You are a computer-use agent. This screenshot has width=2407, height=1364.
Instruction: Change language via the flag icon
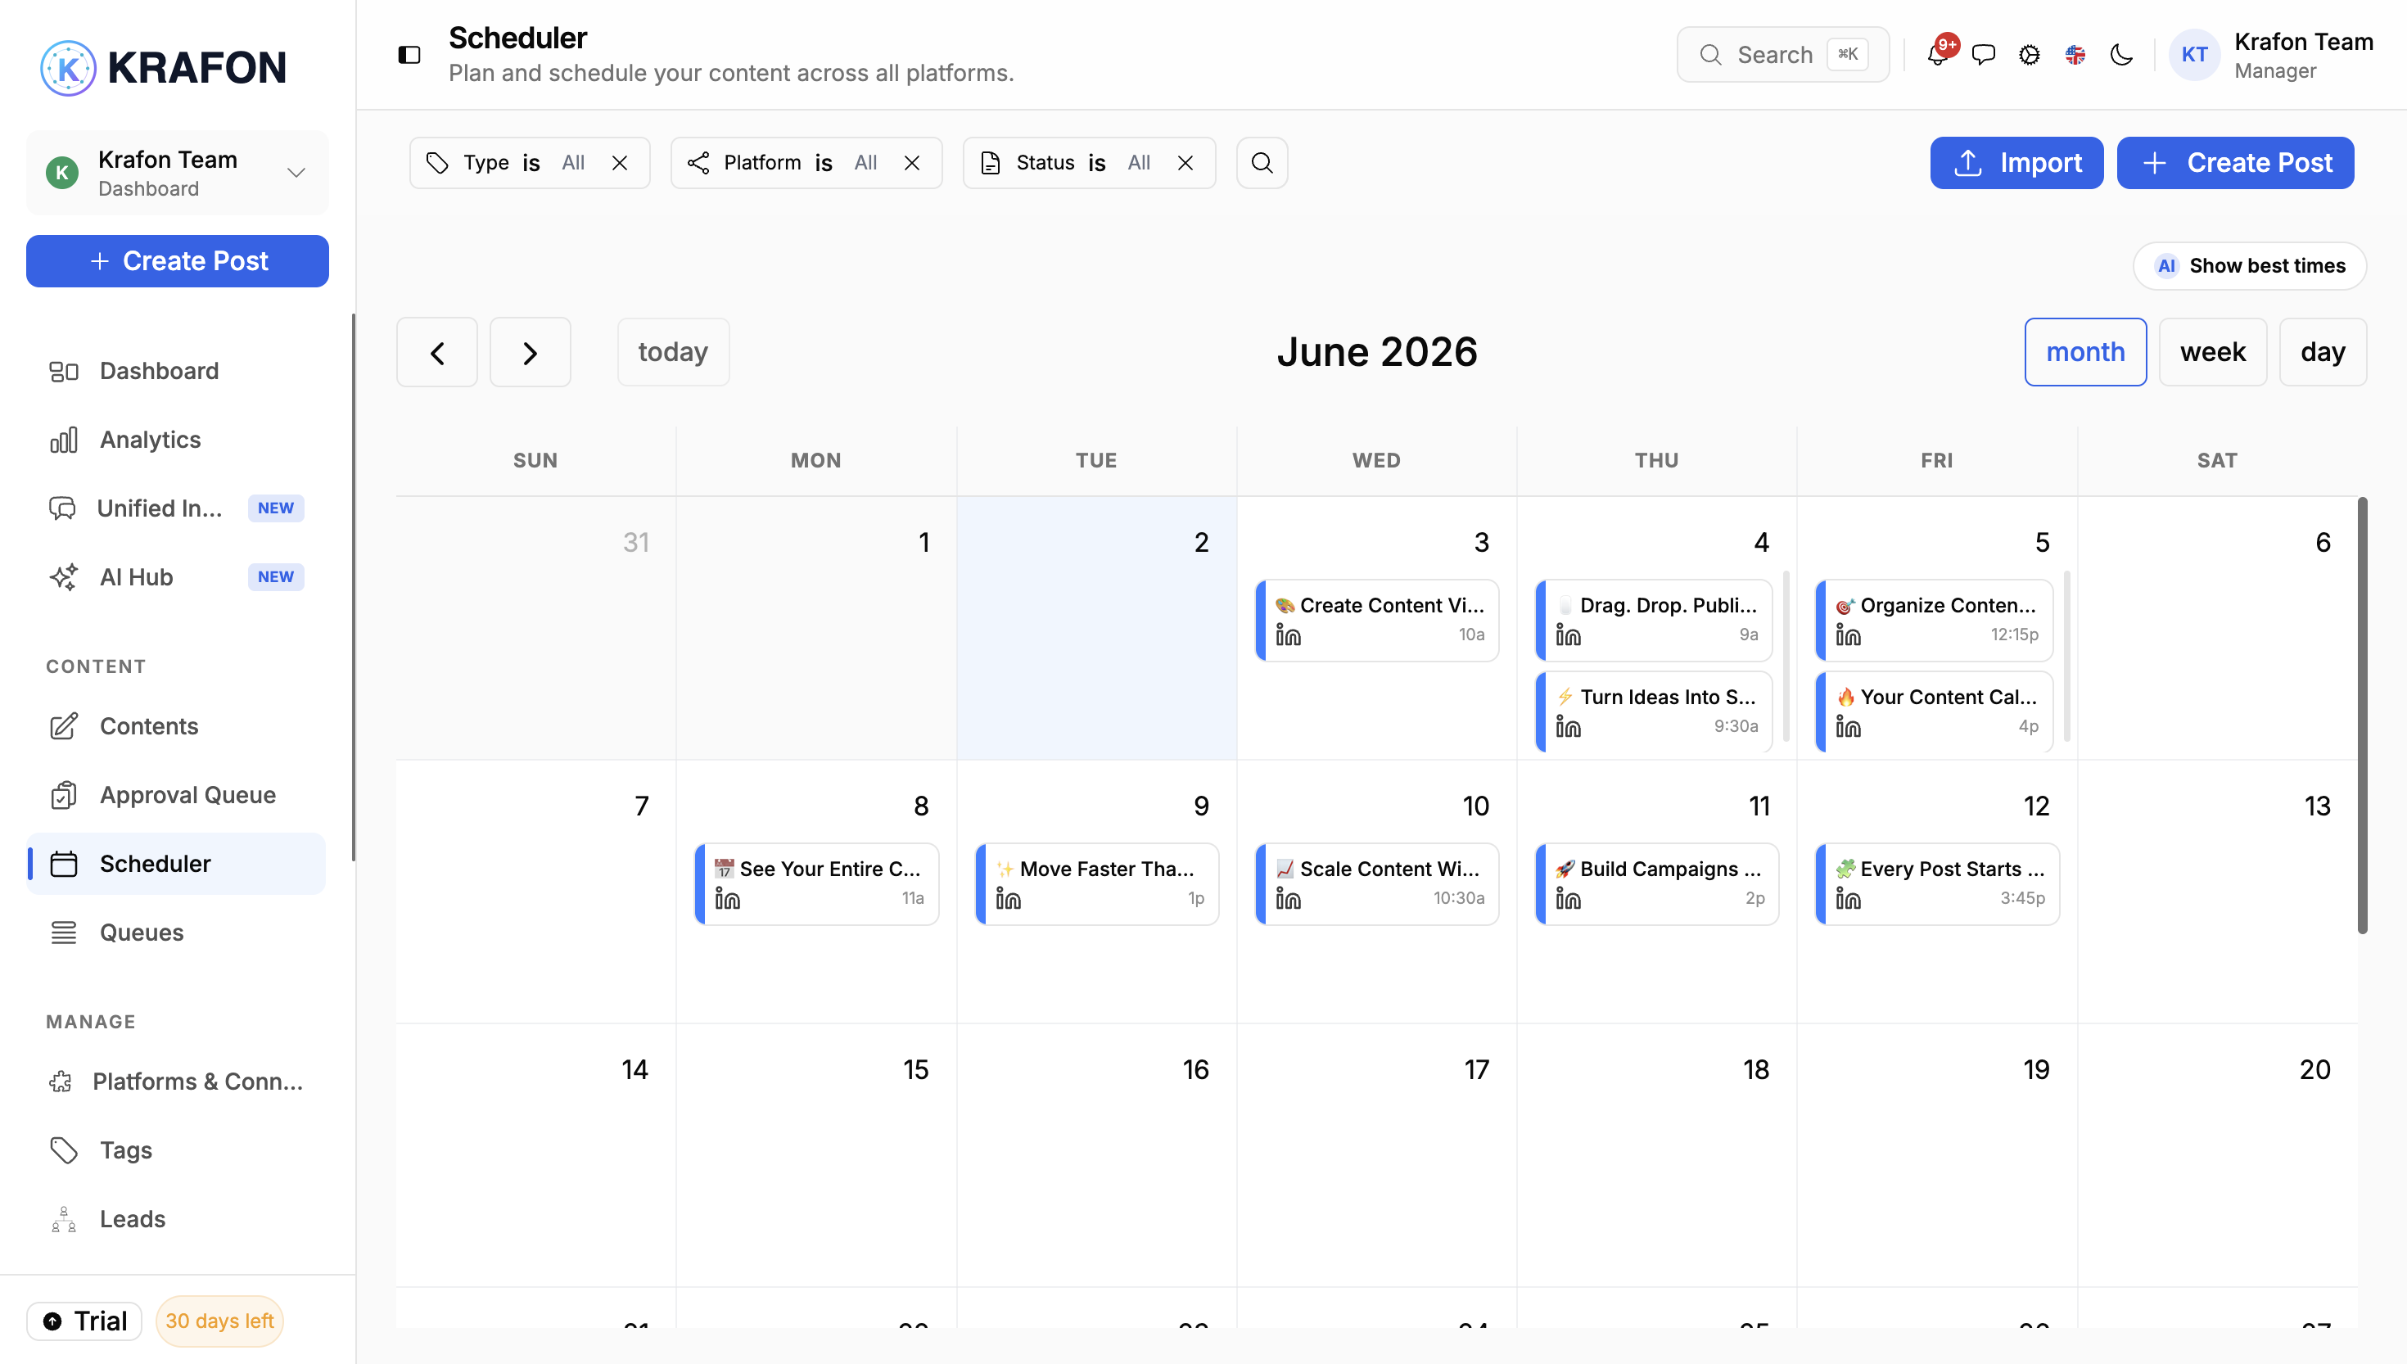coord(2075,56)
